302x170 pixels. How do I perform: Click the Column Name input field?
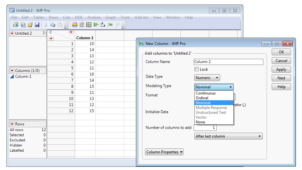[229, 62]
